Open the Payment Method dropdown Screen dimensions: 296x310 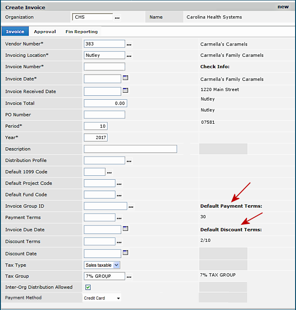point(118,298)
